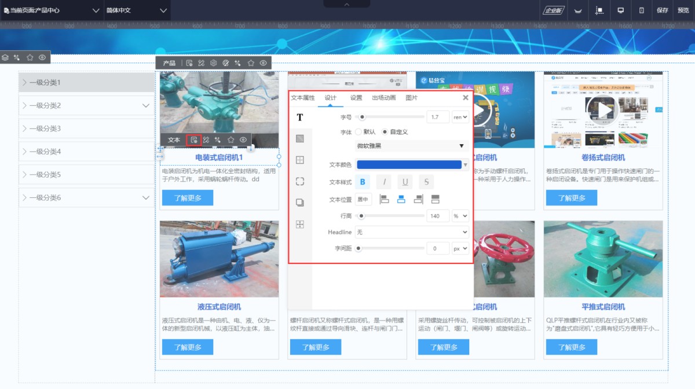The height and width of the screenshot is (389, 695).
Task: Click the highlighted edit icon in 文本 toolbar
Action: tap(194, 140)
